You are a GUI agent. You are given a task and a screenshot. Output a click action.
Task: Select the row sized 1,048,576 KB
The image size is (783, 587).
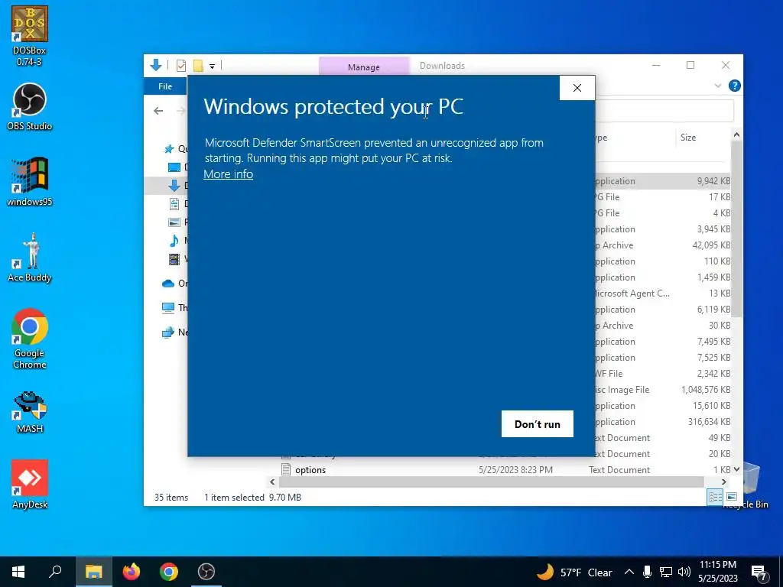663,389
